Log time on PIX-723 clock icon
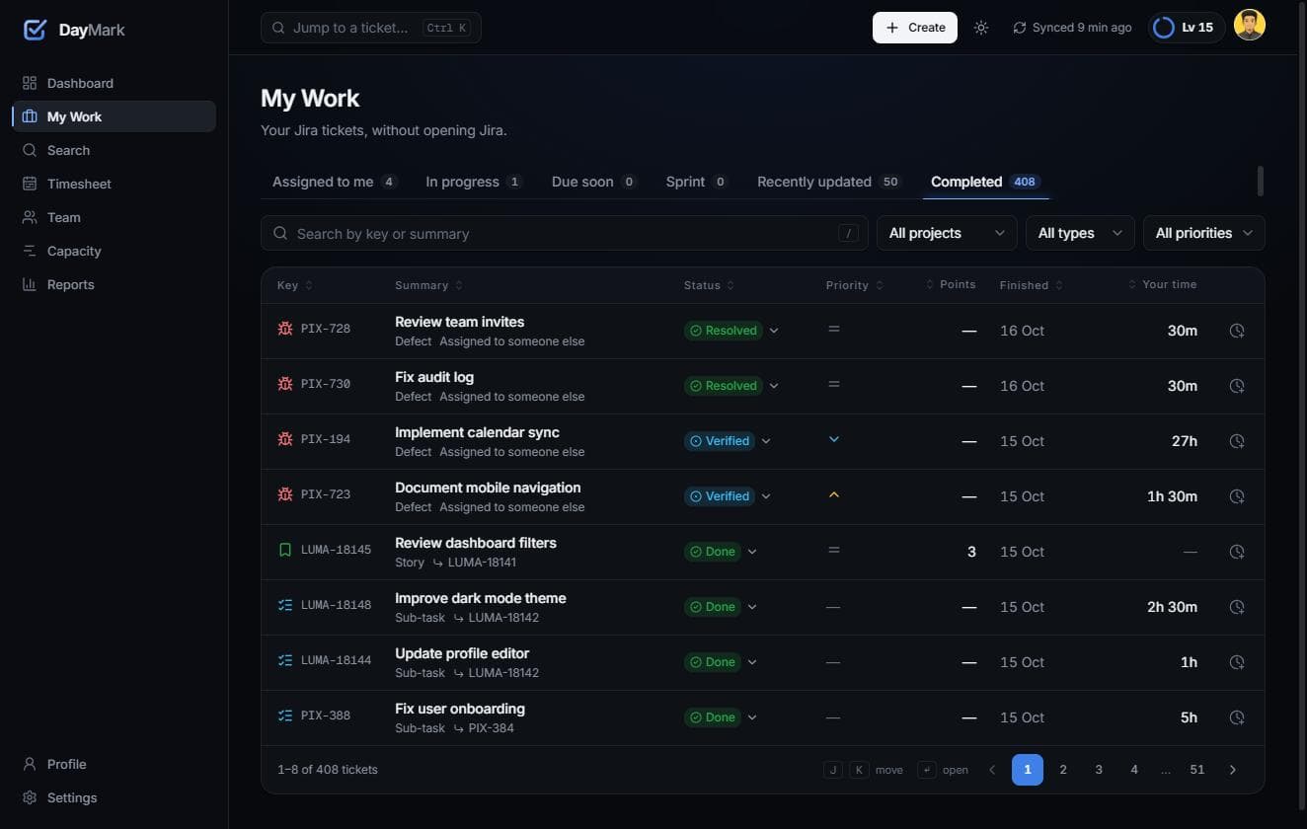The height and width of the screenshot is (829, 1307). pos(1237,496)
